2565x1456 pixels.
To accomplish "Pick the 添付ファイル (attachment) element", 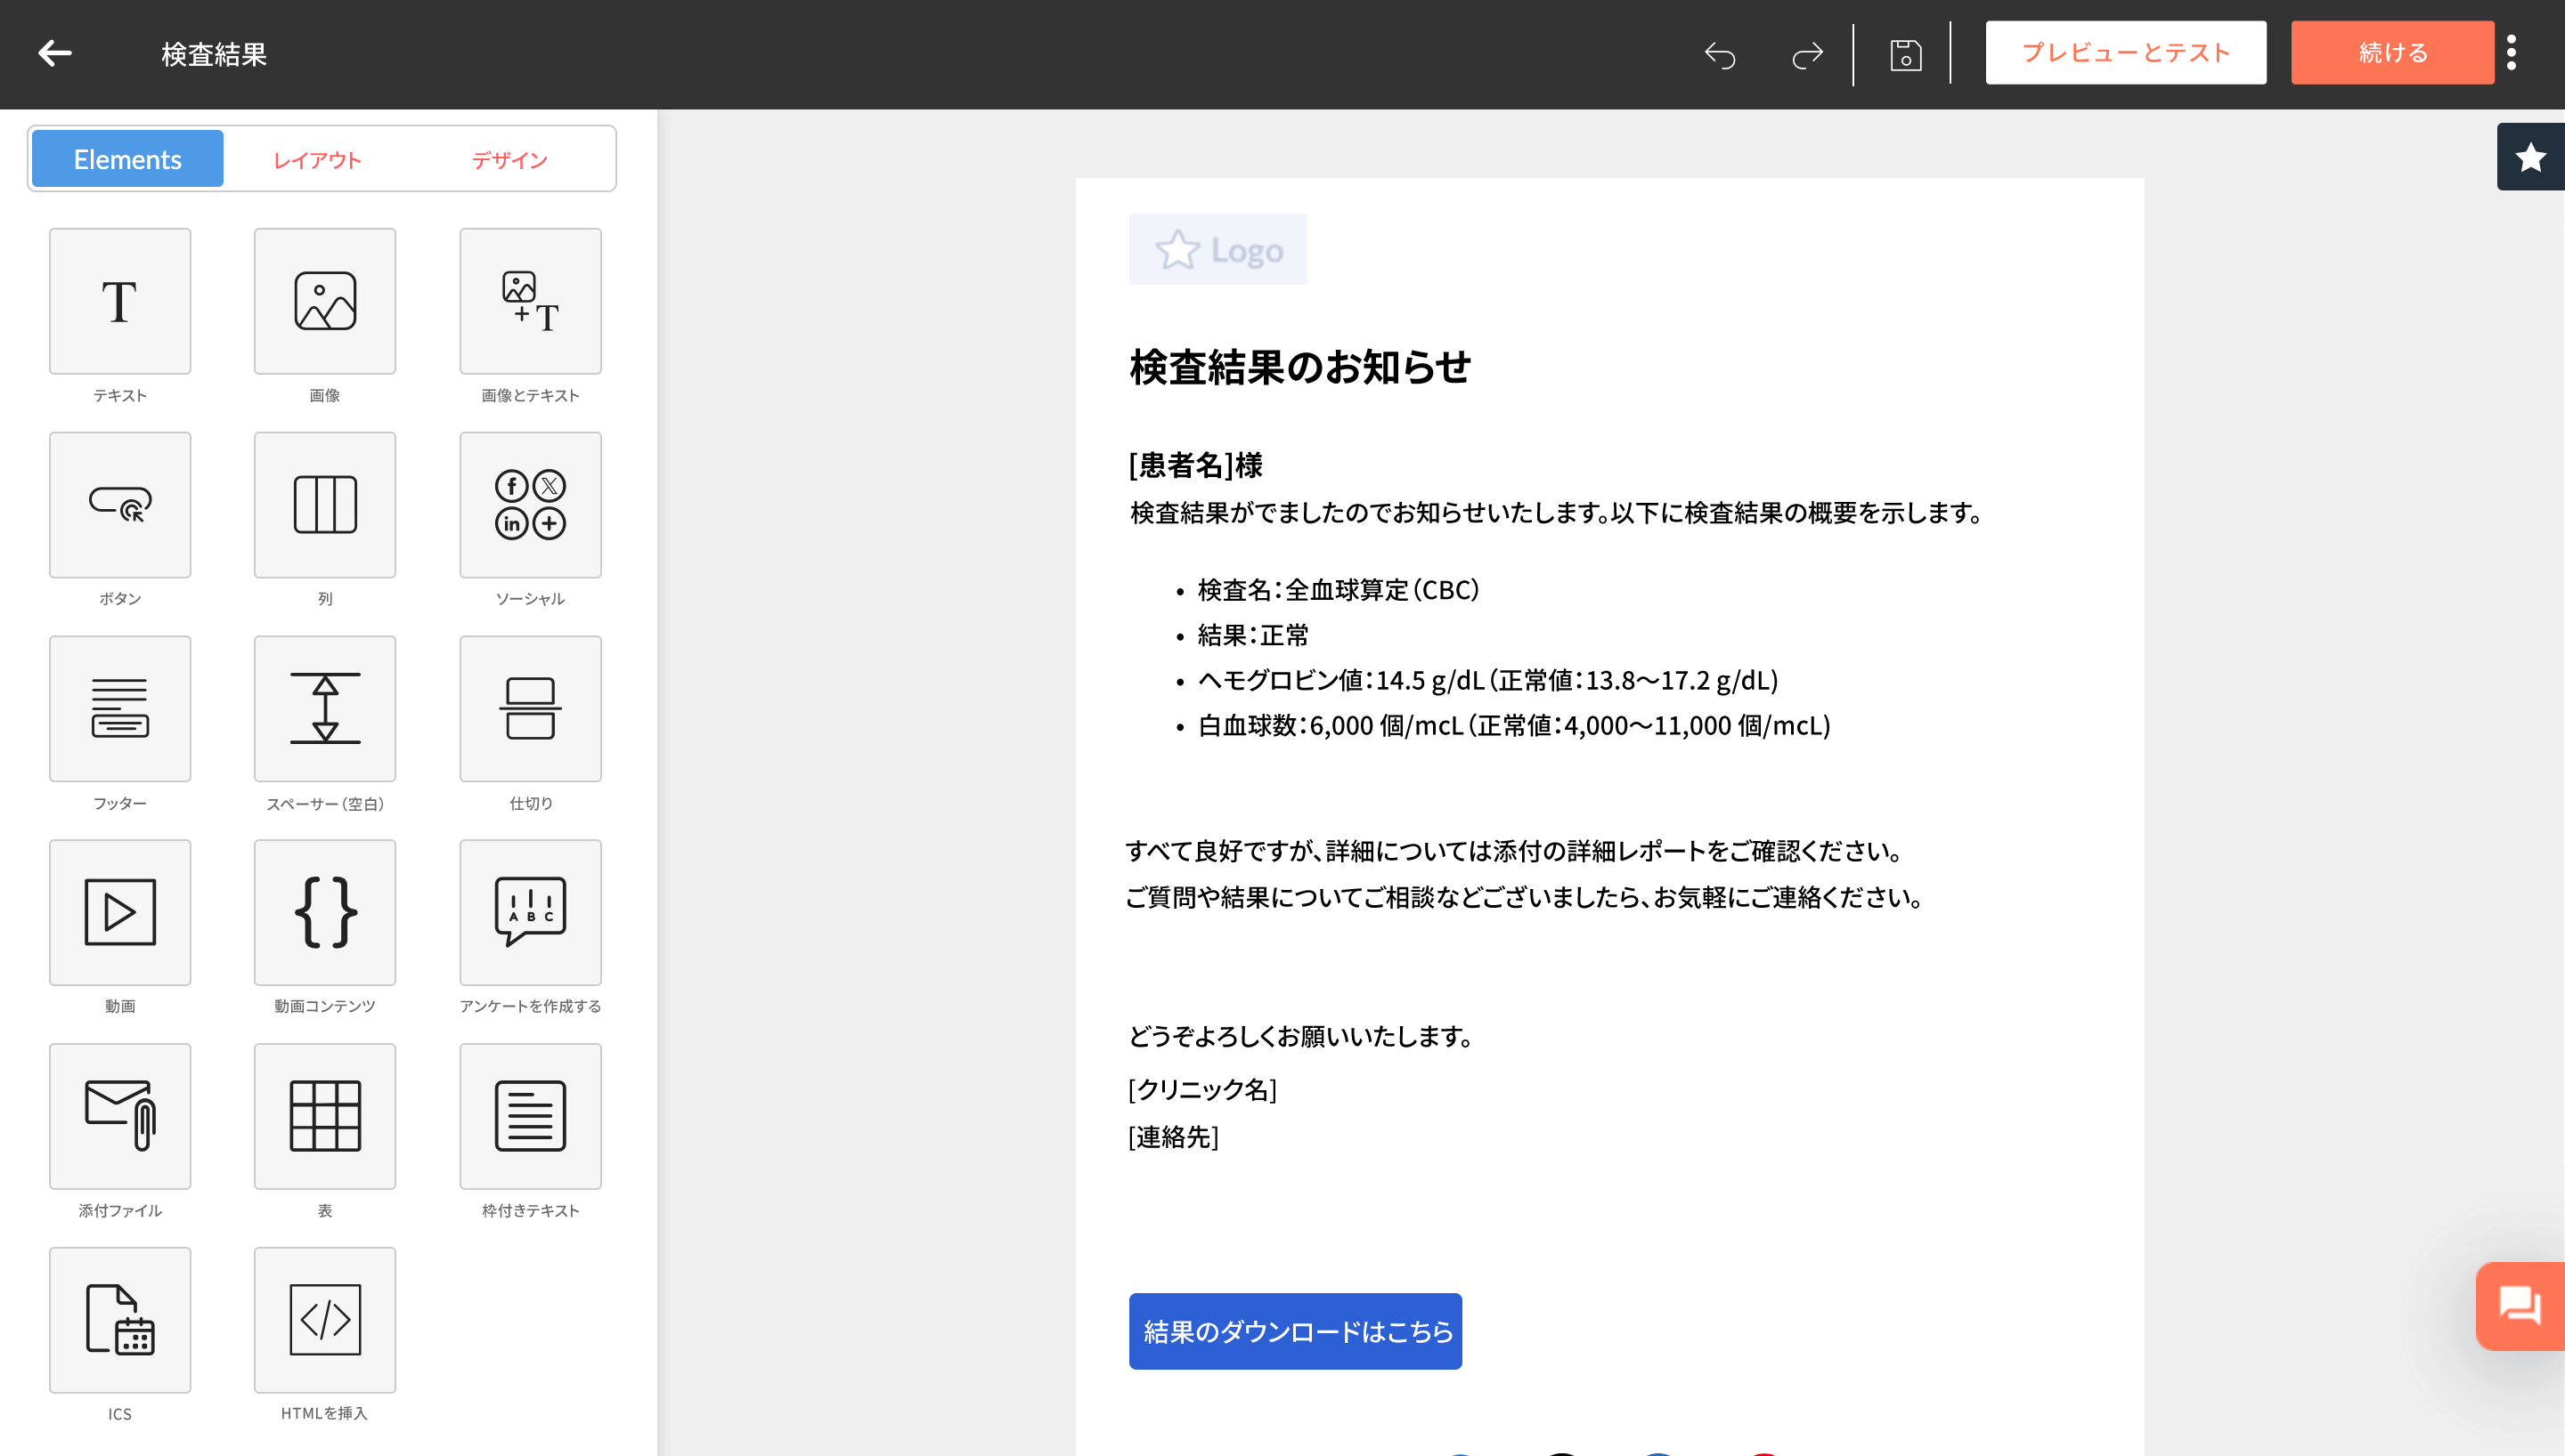I will click(x=119, y=1116).
